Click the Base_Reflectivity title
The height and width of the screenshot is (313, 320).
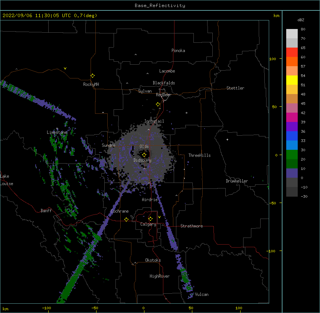coord(160,6)
